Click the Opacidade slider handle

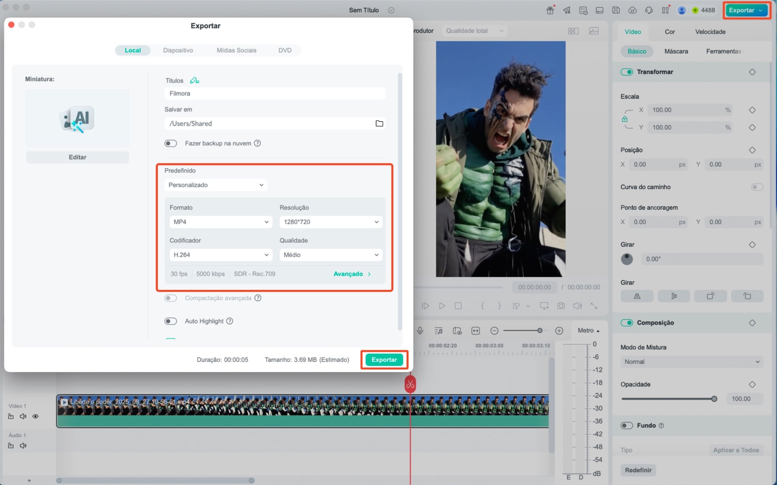714,399
